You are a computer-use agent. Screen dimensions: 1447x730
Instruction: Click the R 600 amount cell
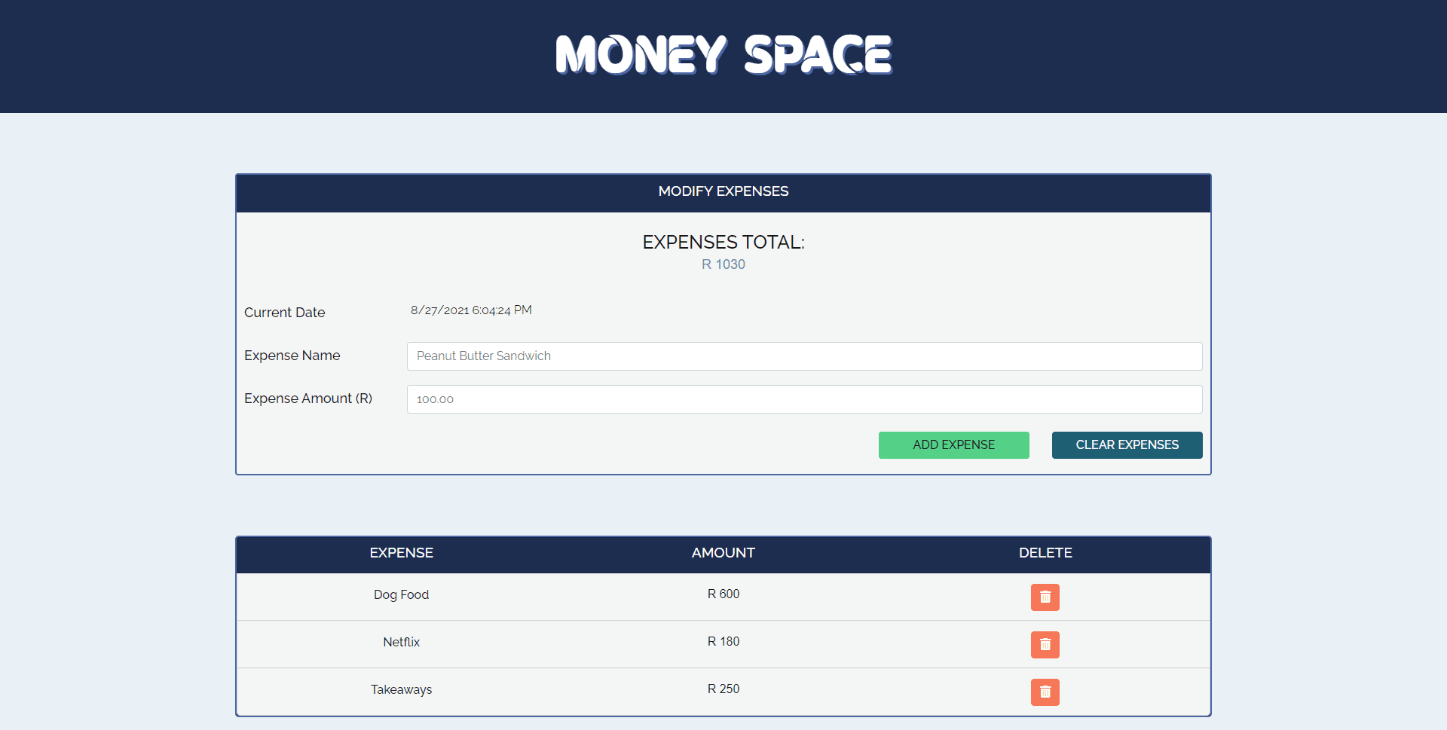click(723, 594)
